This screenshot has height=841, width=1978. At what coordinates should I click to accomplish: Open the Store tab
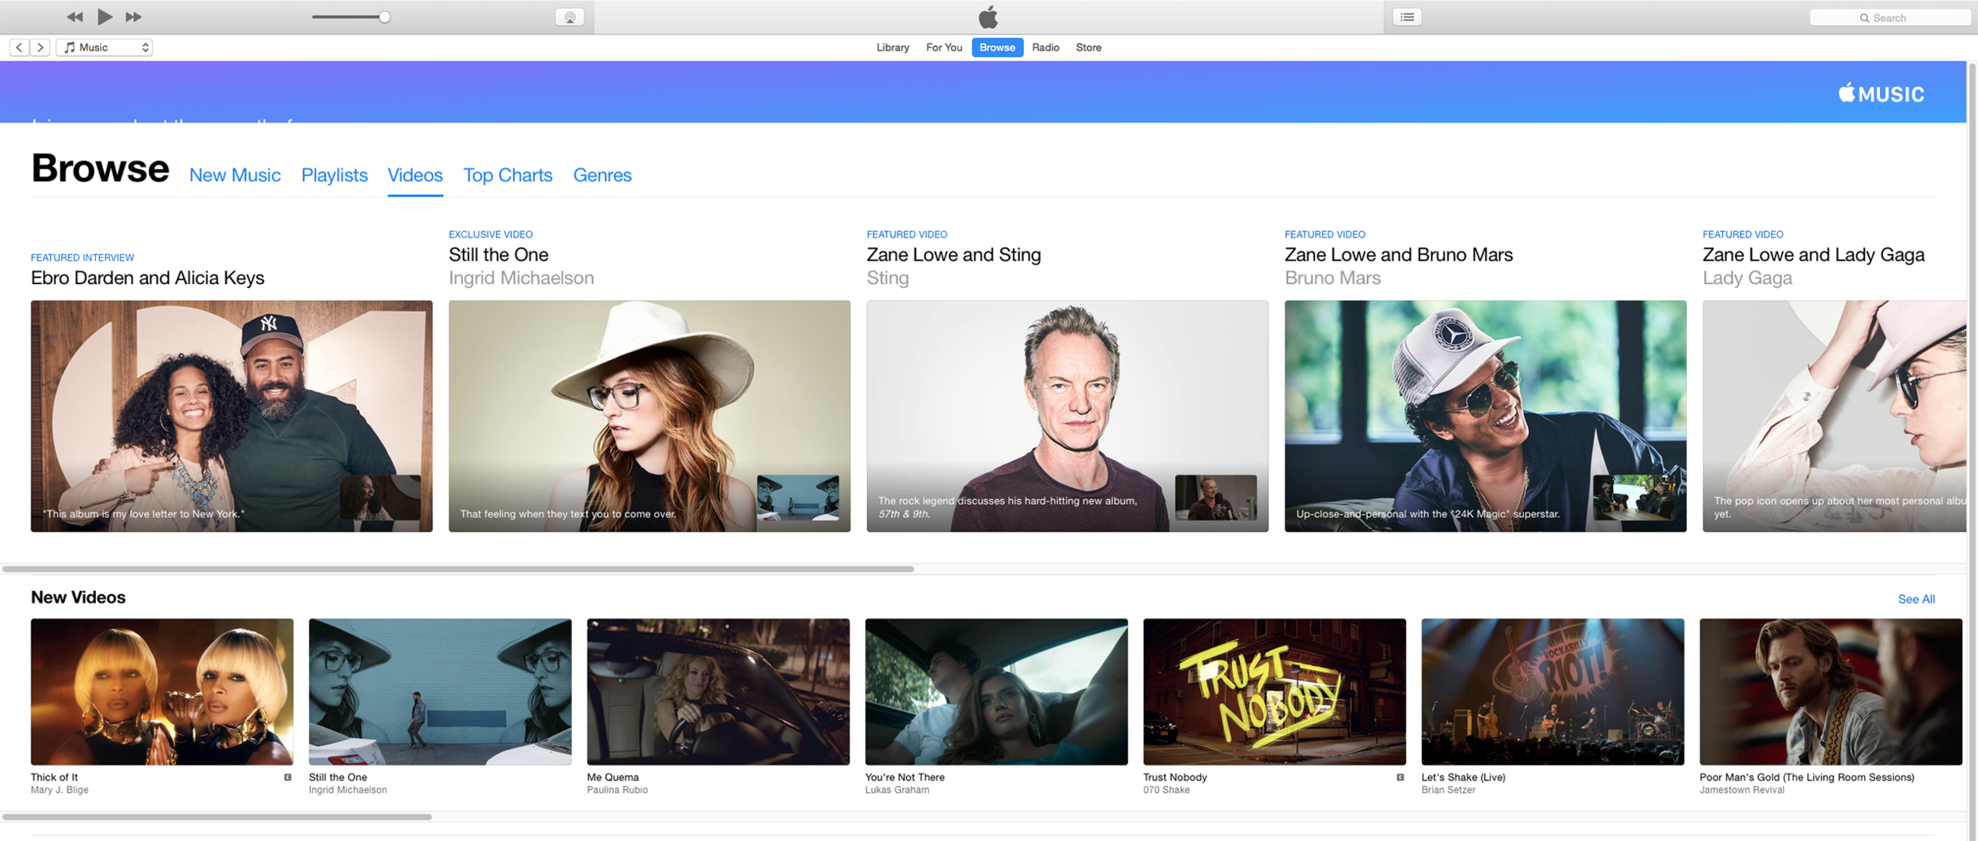(x=1088, y=47)
